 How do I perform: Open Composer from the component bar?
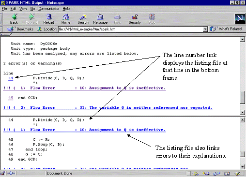tap(237, 174)
